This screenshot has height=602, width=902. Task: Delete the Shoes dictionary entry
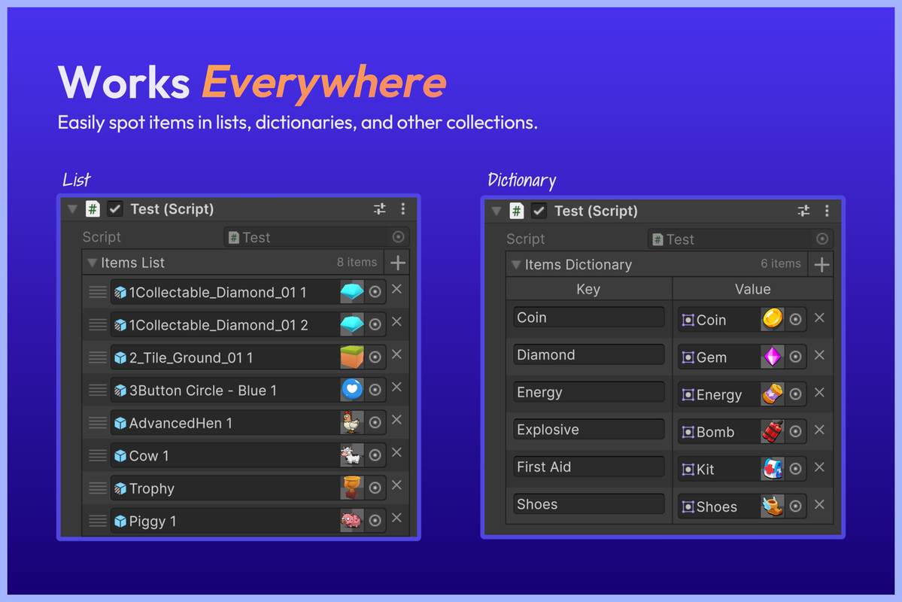coord(820,505)
